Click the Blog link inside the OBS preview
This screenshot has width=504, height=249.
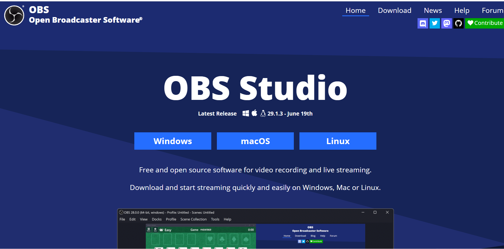(313, 236)
